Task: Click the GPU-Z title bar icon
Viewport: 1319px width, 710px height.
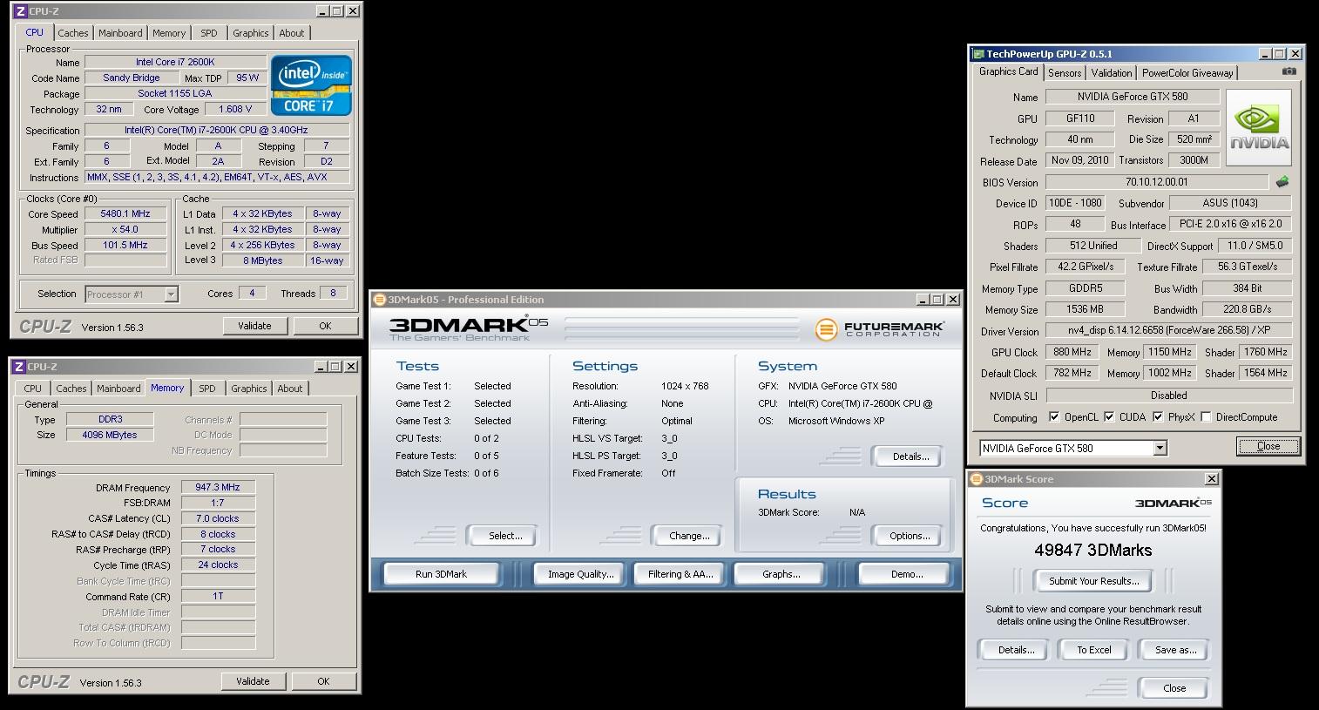Action: [978, 54]
